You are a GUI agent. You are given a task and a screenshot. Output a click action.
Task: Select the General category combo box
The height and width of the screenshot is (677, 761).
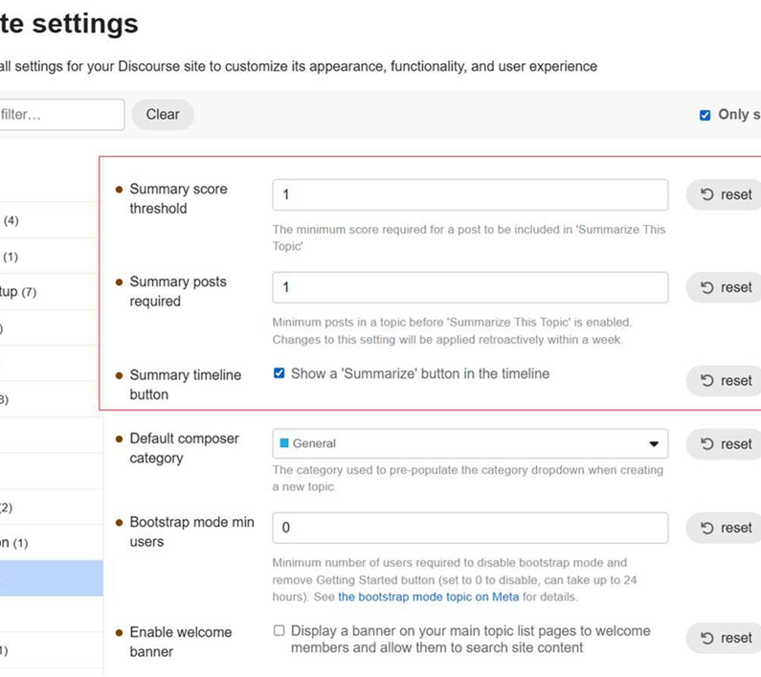[470, 444]
